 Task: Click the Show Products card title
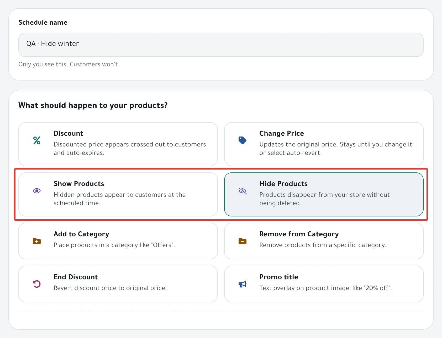[x=79, y=184]
